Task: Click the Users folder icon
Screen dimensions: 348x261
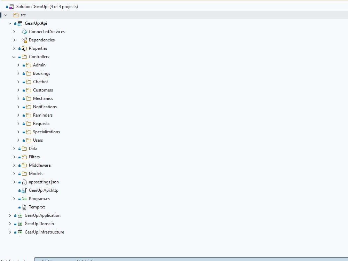Action: pyautogui.click(x=29, y=140)
